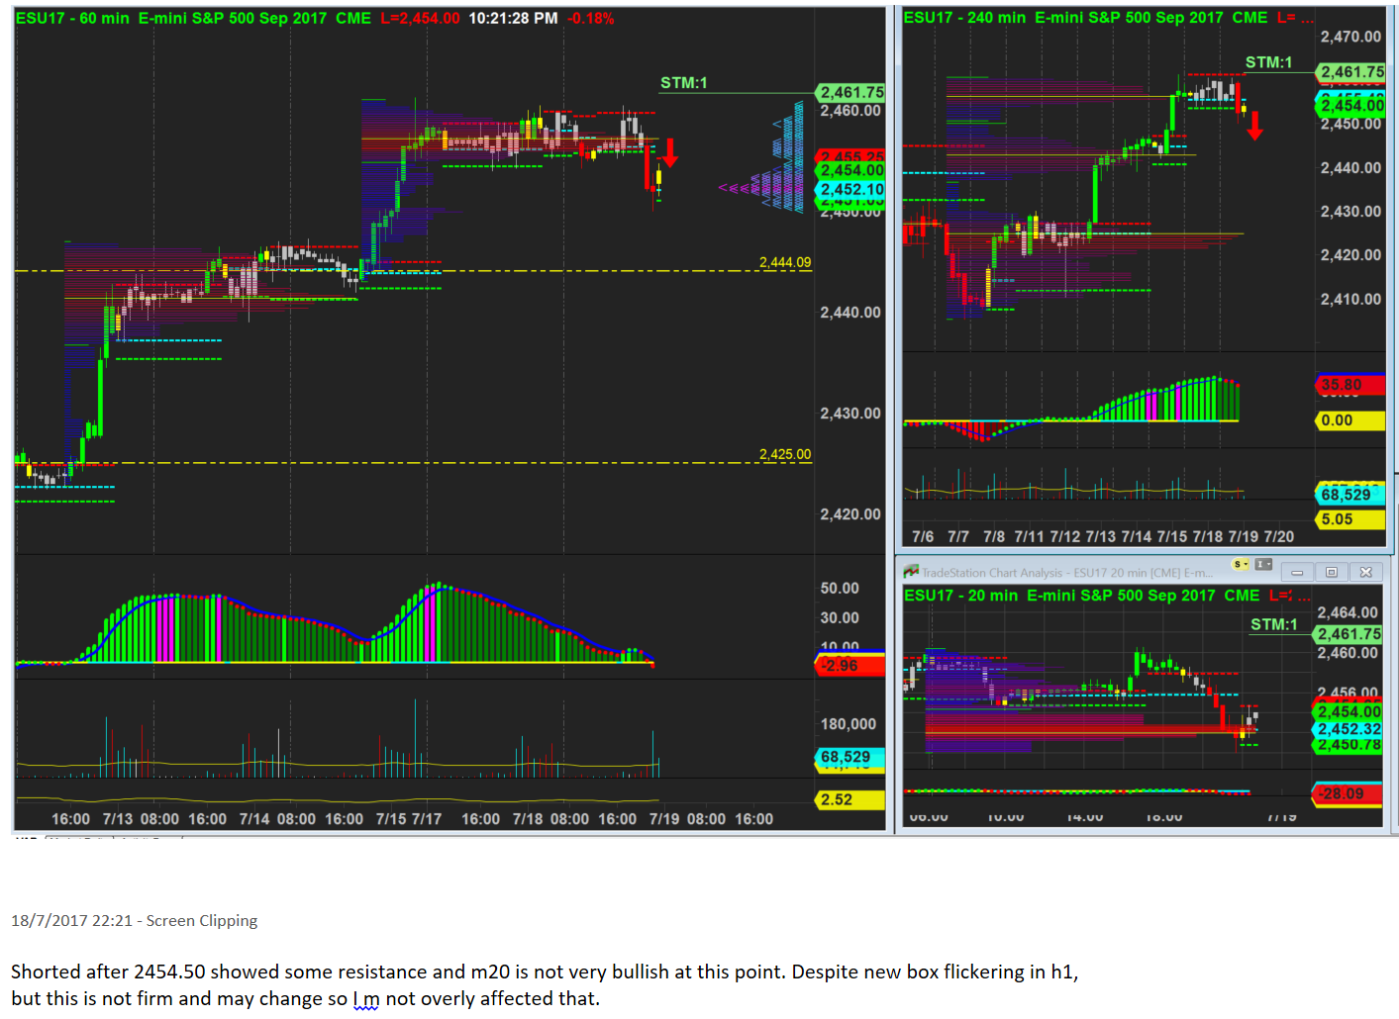
Task: Click the 'STM:1' label on the 240 min chart
Action: [x=1268, y=62]
